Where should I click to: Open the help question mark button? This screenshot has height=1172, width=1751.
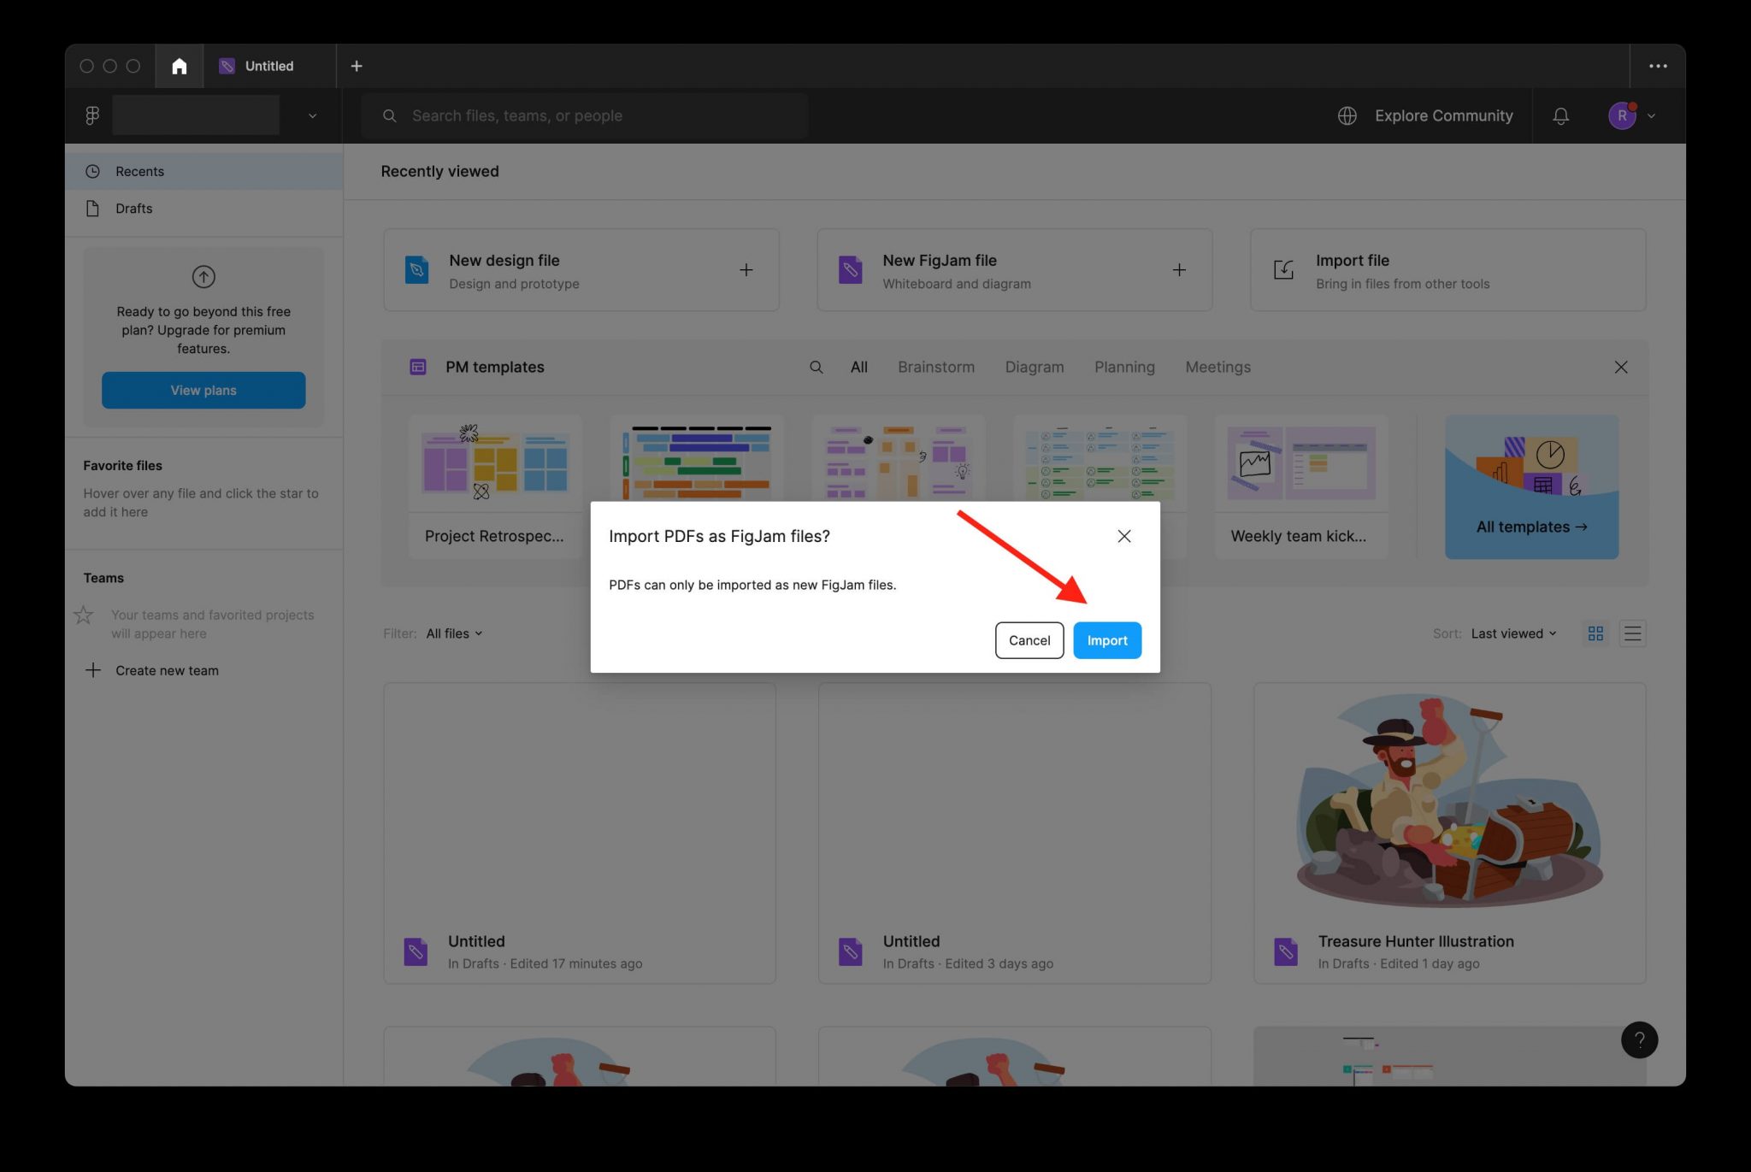[x=1639, y=1039]
